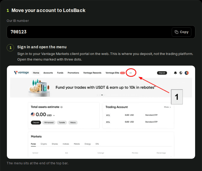
Task: Select the Forex tab under Markets
Action: point(33,144)
